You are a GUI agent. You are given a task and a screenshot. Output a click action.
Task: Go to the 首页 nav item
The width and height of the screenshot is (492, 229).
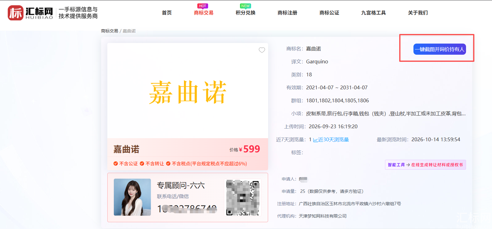[x=167, y=13]
